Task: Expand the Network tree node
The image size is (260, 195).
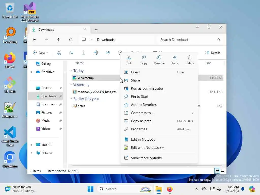Action: pyautogui.click(x=31, y=153)
